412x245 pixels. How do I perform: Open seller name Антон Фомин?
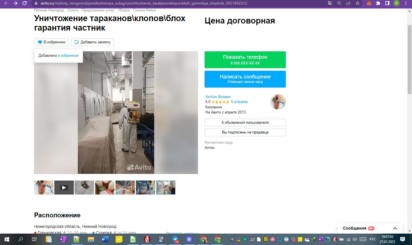(x=218, y=97)
